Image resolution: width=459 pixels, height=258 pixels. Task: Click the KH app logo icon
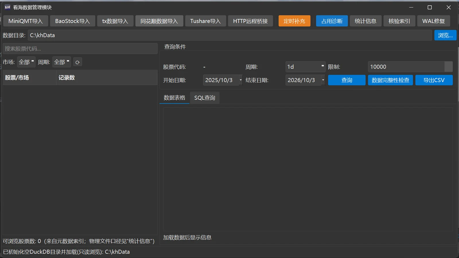tap(7, 7)
